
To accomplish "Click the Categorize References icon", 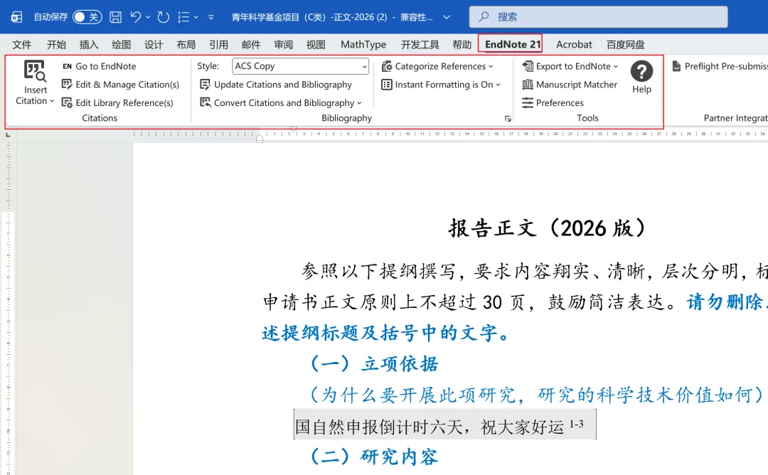I will pos(387,66).
